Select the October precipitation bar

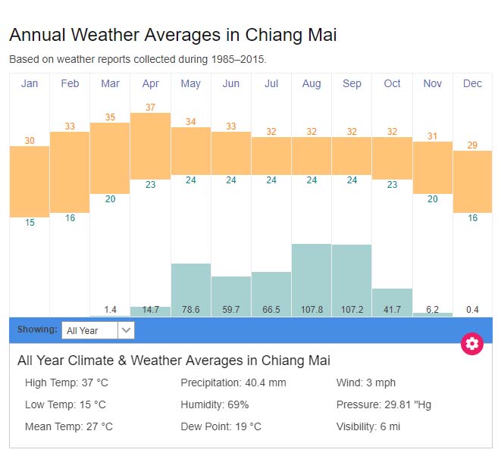392,301
